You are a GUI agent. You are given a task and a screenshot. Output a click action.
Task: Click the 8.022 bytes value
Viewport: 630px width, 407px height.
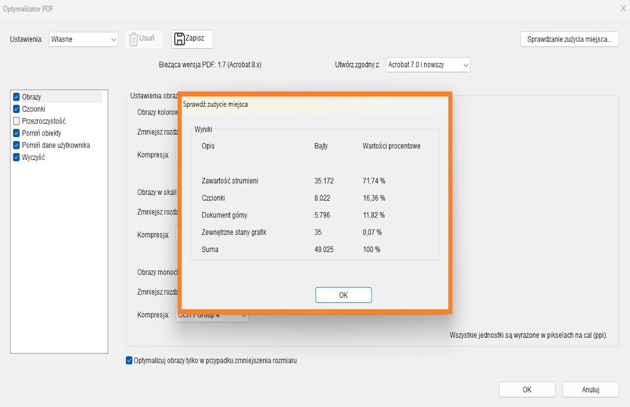(322, 198)
